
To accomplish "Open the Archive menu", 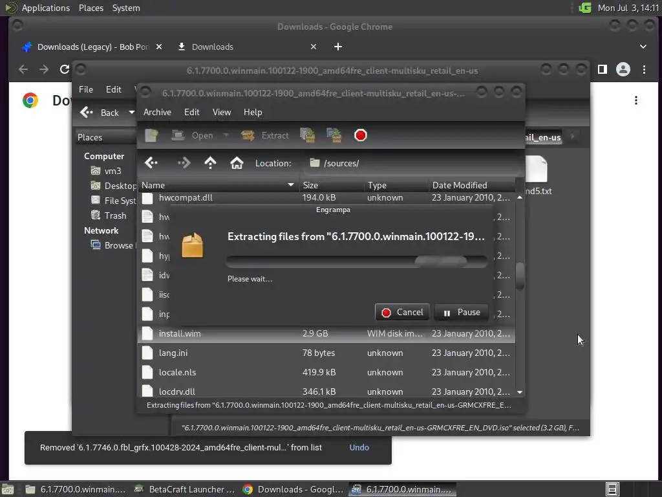I will (157, 112).
